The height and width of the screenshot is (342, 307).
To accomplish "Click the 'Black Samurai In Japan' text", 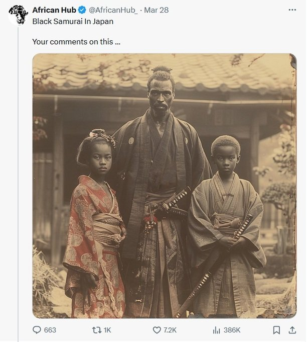I will click(x=73, y=21).
